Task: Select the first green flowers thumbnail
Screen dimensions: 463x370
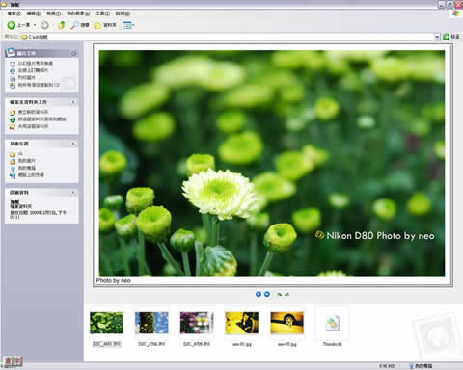Action: coord(106,323)
